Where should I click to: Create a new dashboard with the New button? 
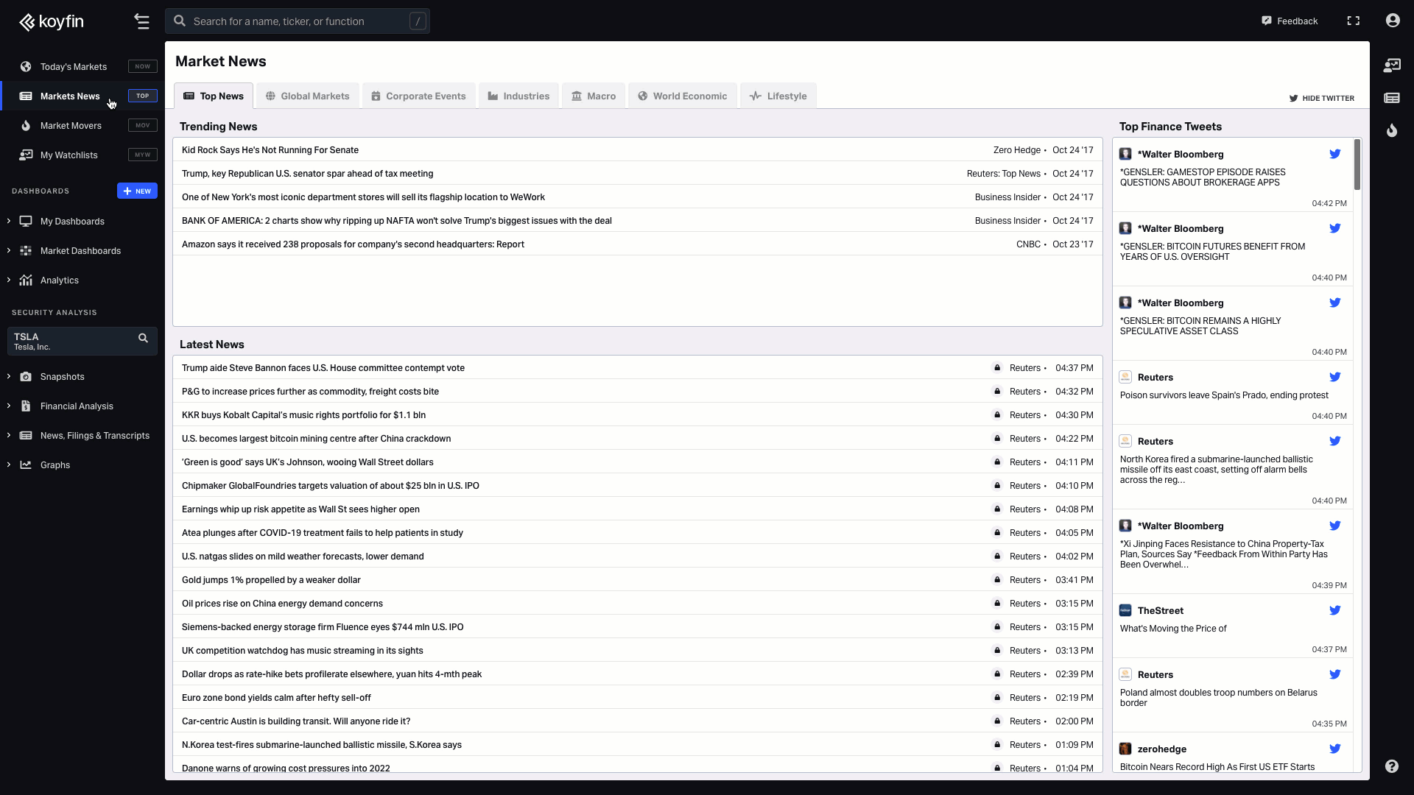pos(137,191)
